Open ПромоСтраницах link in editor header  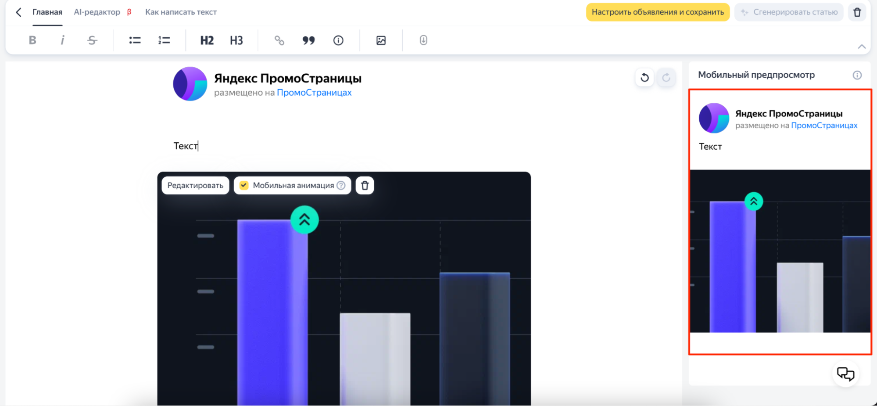[314, 93]
